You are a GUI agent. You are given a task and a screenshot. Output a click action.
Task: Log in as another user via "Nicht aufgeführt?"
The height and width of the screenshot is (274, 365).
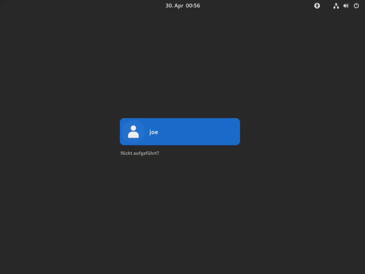point(140,153)
